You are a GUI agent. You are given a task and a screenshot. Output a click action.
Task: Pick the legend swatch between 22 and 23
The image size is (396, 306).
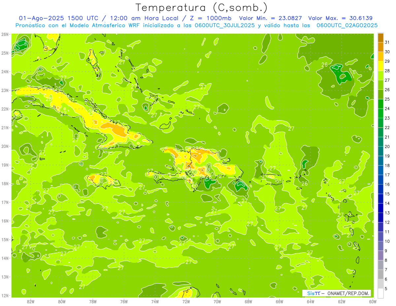(380, 123)
